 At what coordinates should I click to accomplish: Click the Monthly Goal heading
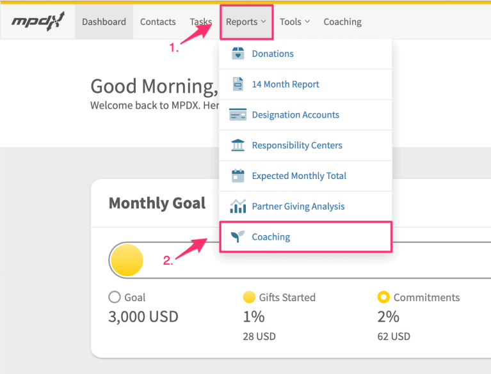pyautogui.click(x=157, y=203)
